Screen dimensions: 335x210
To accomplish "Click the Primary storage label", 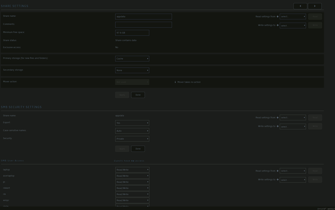I will click(25, 58).
